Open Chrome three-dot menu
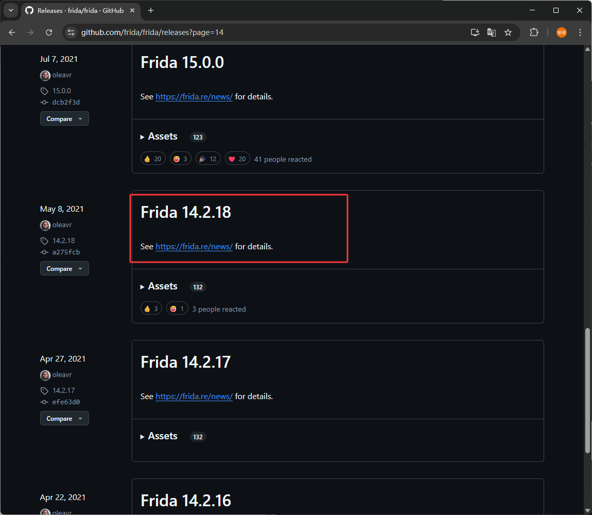Viewport: 592px width, 515px height. pyautogui.click(x=580, y=32)
